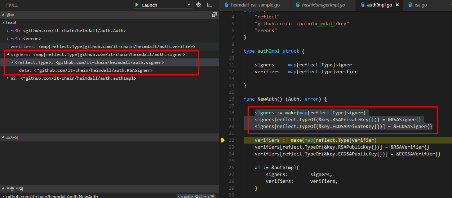452x198 pixels.
Task: Click the "errors" import line
Action: tap(266, 31)
